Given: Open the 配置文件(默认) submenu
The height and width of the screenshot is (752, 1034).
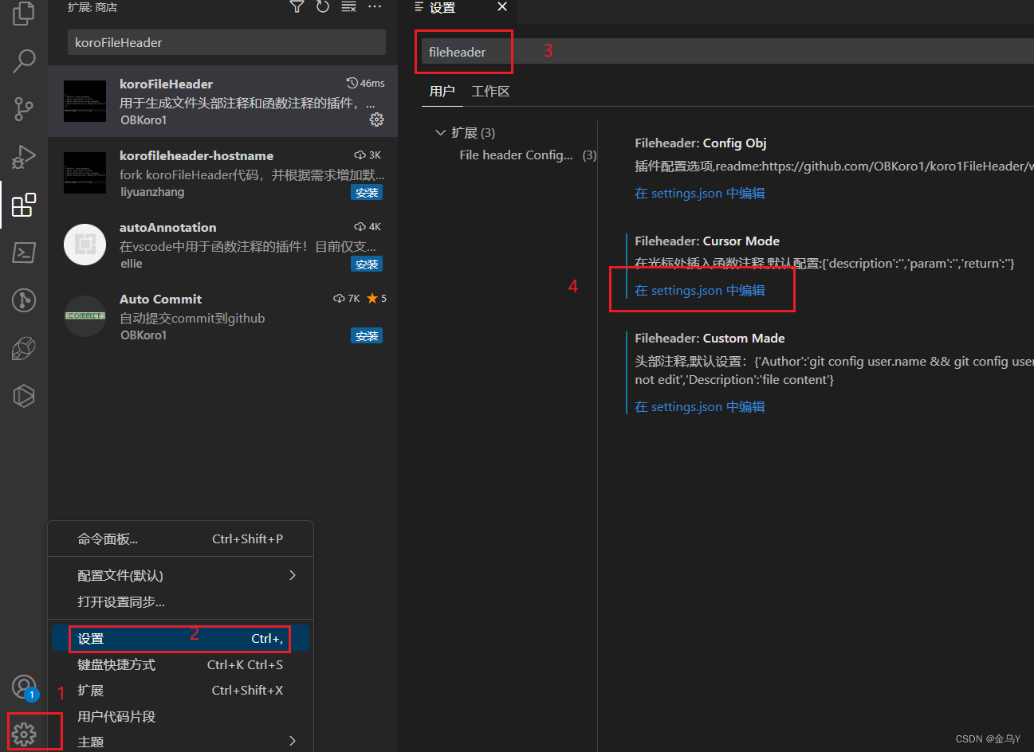Looking at the screenshot, I should (180, 576).
